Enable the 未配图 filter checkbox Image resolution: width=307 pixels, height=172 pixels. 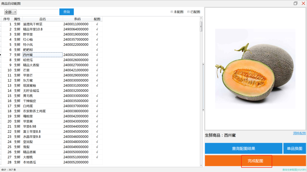172,12
